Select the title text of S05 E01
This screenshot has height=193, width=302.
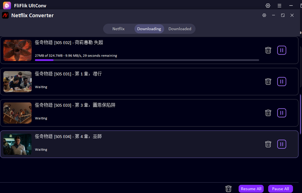68,74
